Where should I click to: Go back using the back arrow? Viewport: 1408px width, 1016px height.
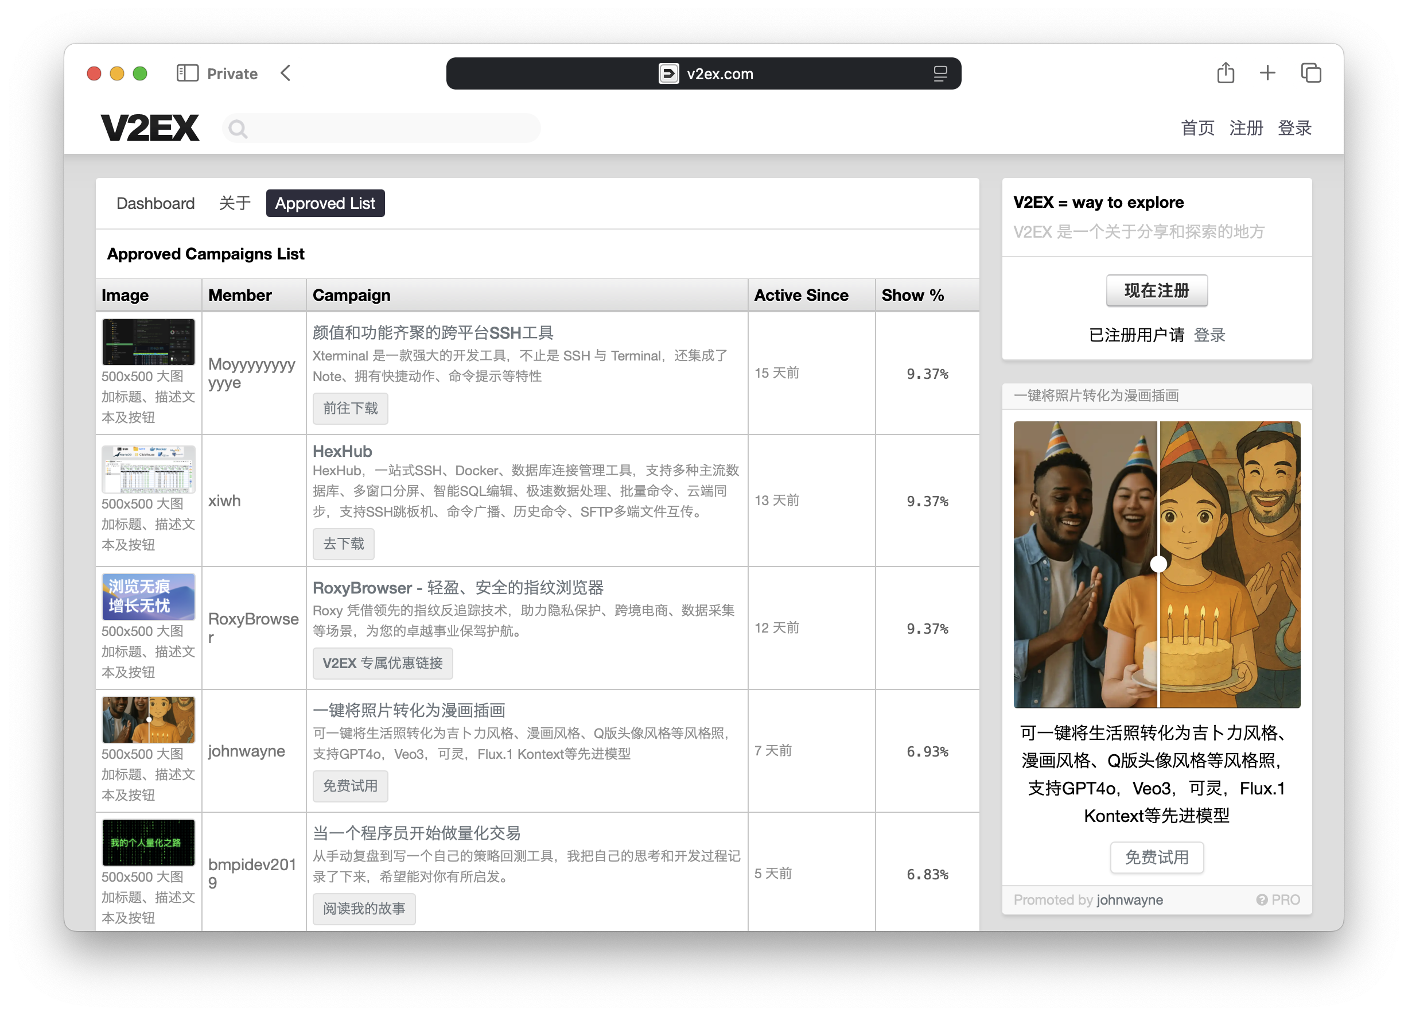tap(286, 73)
